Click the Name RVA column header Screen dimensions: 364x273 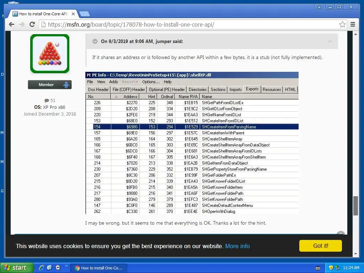[x=187, y=97]
